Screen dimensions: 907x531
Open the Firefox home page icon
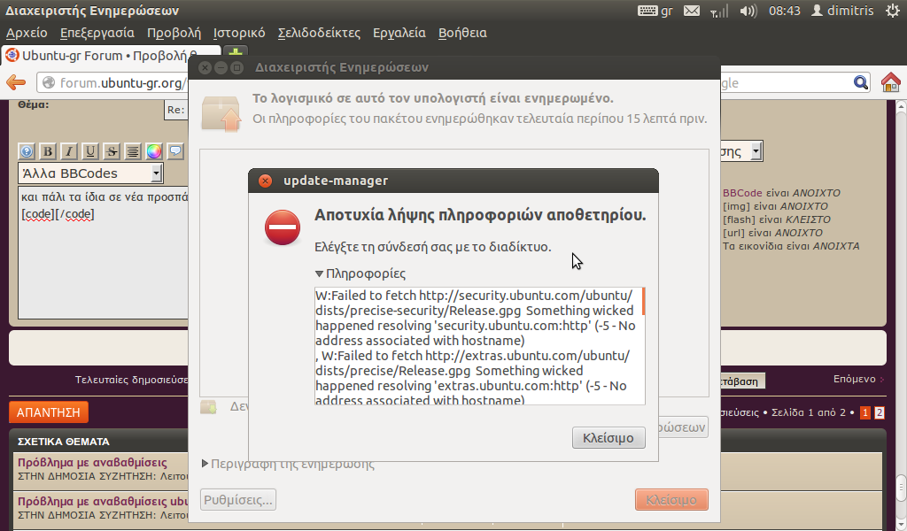coord(891,82)
